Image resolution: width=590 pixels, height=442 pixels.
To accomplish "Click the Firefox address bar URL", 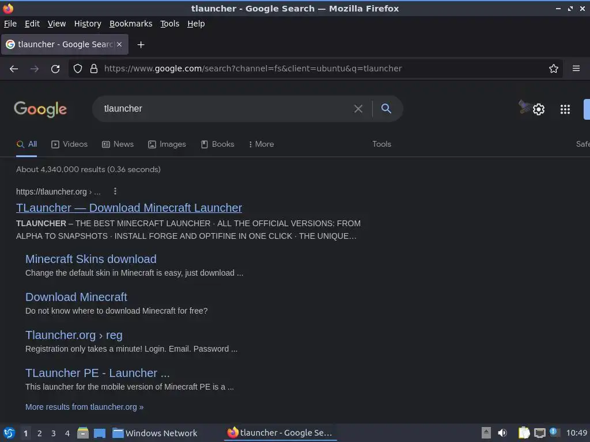I will (253, 69).
